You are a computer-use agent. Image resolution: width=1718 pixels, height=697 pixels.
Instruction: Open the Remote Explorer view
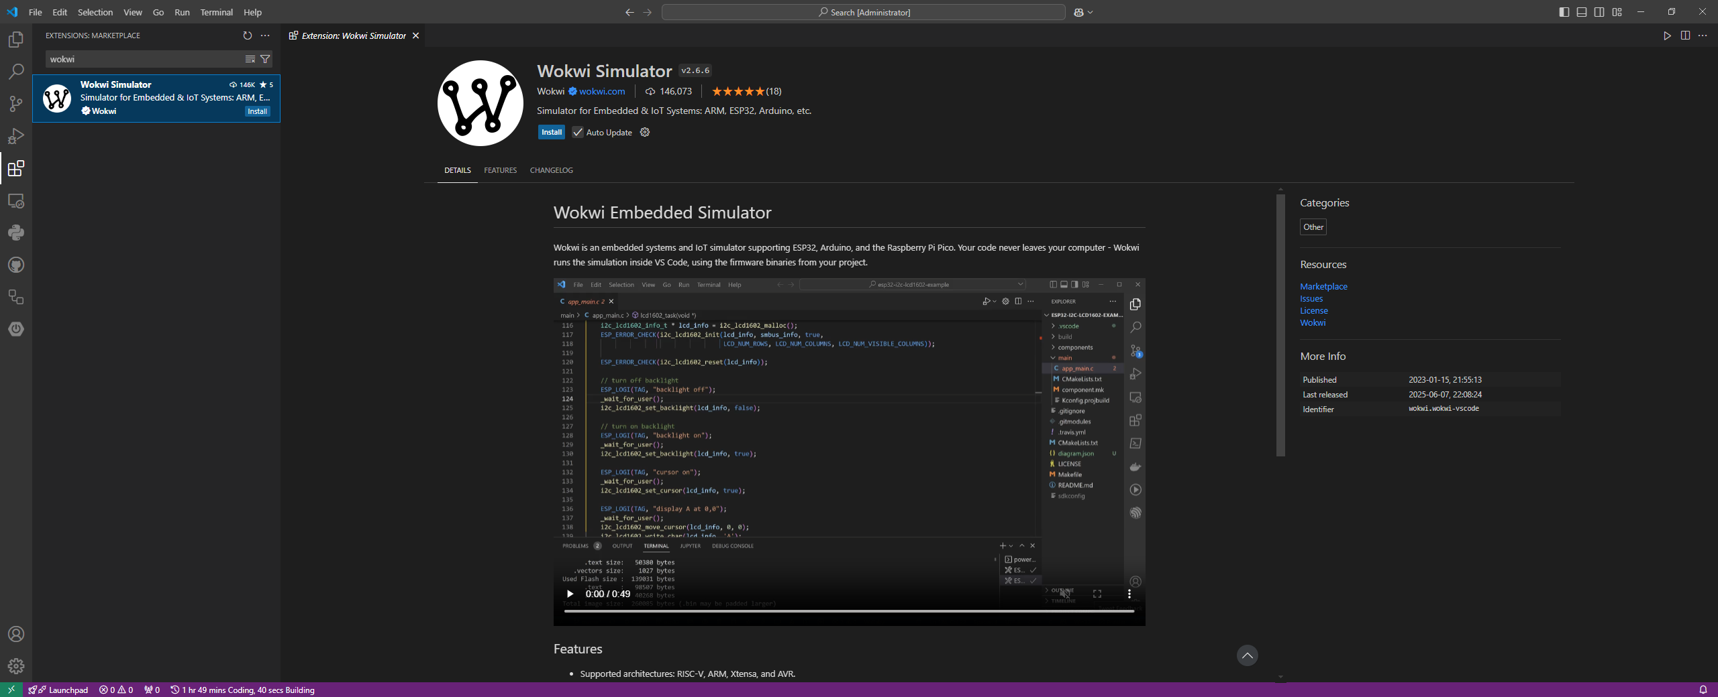point(16,200)
